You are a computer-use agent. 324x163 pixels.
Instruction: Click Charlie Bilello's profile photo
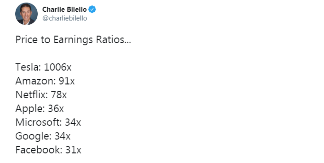[x=26, y=14]
